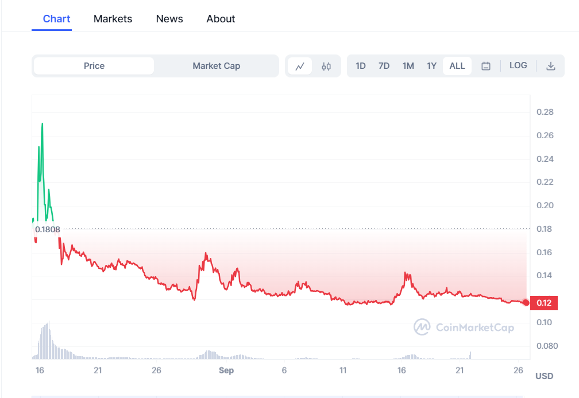Screen dimensions: 579x398
Task: Set time range to 7D
Action: click(384, 66)
